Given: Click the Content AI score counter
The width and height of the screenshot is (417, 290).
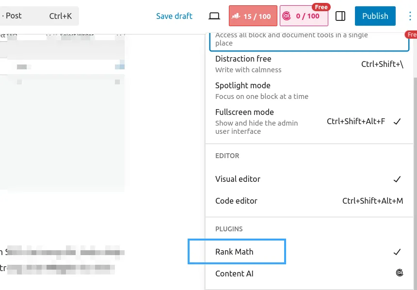Looking at the screenshot, I should coord(304,16).
